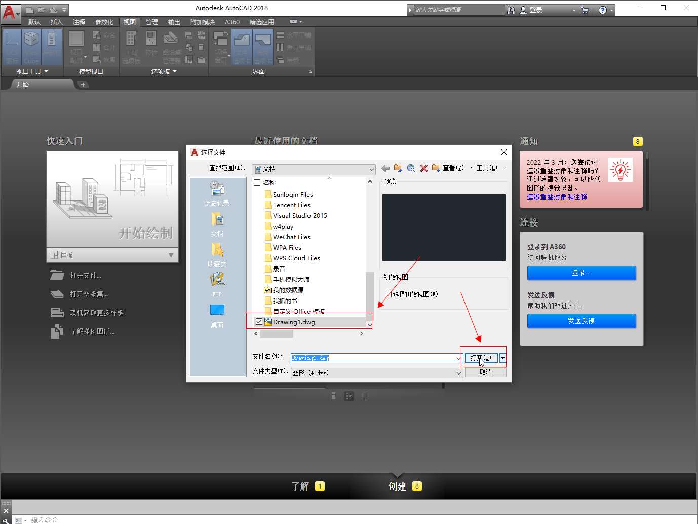Uncheck the Drawing1.dwg file checkbox
This screenshot has width=698, height=524.
[259, 322]
